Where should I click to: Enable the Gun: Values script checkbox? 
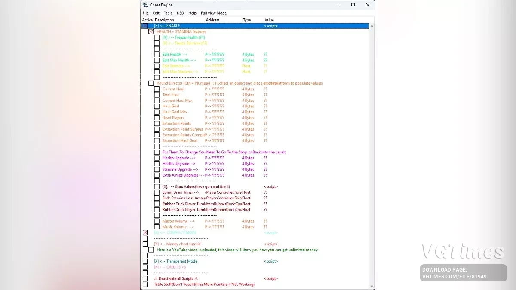point(157,186)
